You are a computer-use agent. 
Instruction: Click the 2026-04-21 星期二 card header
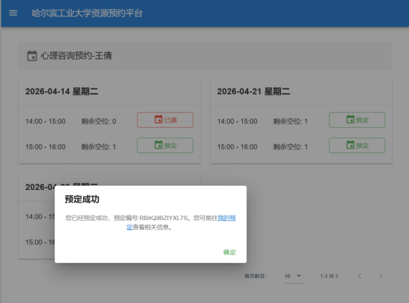(x=253, y=91)
